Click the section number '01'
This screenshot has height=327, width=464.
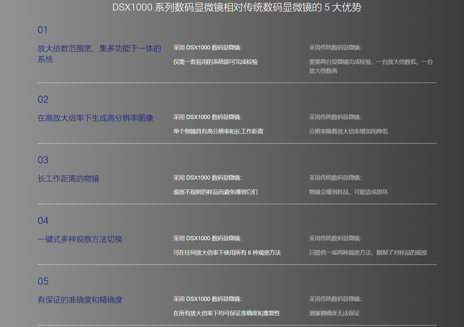click(x=43, y=30)
